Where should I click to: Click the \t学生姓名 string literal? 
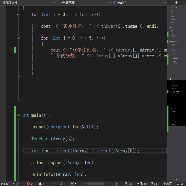88,50
